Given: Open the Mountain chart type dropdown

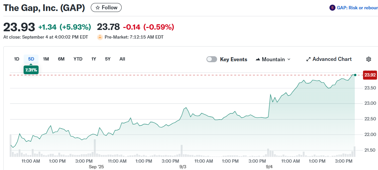Looking at the screenshot, I should (x=273, y=59).
